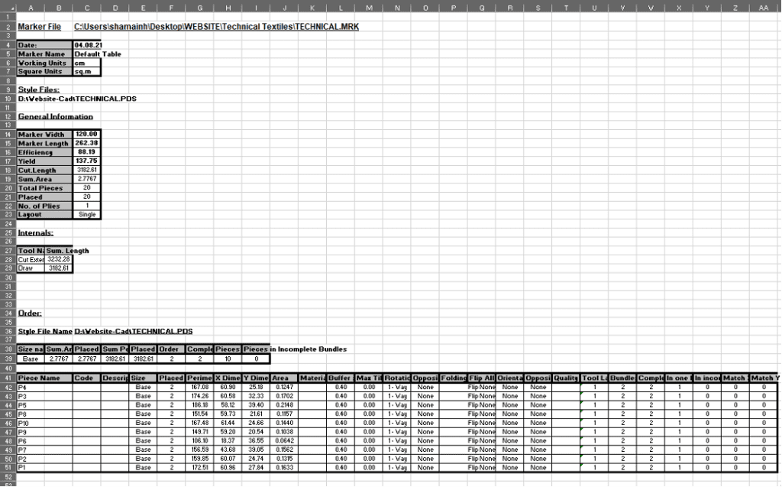Select column header J
This screenshot has height=487, width=782.
click(x=284, y=7)
